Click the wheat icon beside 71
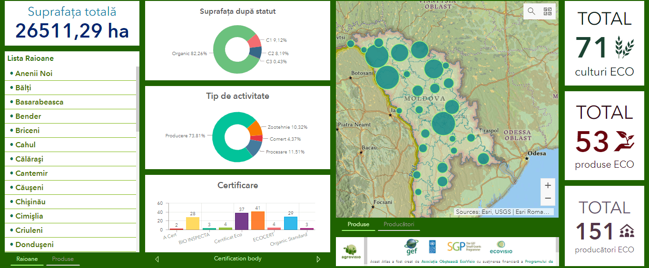649x268 pixels. [x=624, y=47]
